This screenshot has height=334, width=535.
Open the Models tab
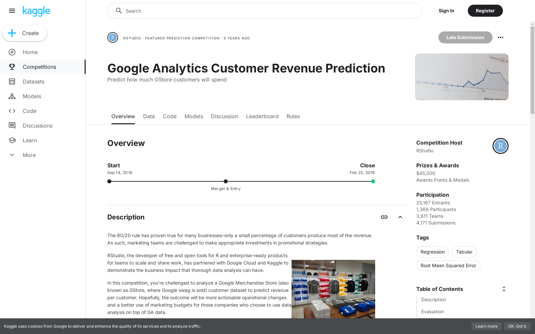click(194, 116)
